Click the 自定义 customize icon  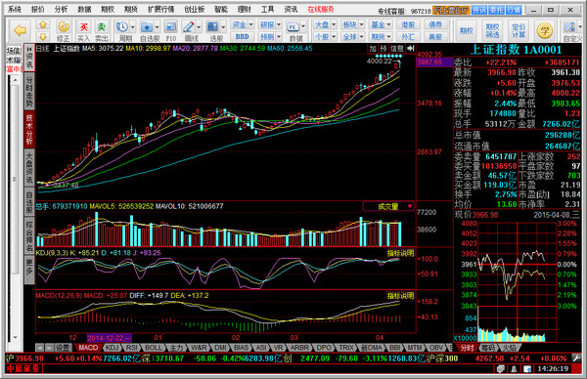570,27
